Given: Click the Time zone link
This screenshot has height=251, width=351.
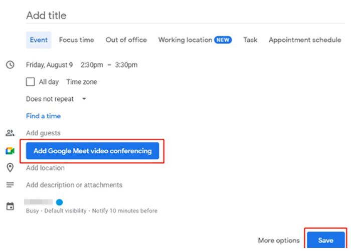Looking at the screenshot, I should pos(82,82).
